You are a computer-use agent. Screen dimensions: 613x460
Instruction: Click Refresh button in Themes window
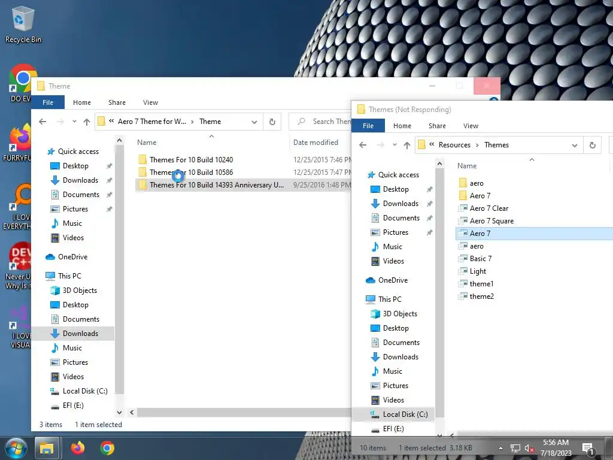(x=592, y=145)
